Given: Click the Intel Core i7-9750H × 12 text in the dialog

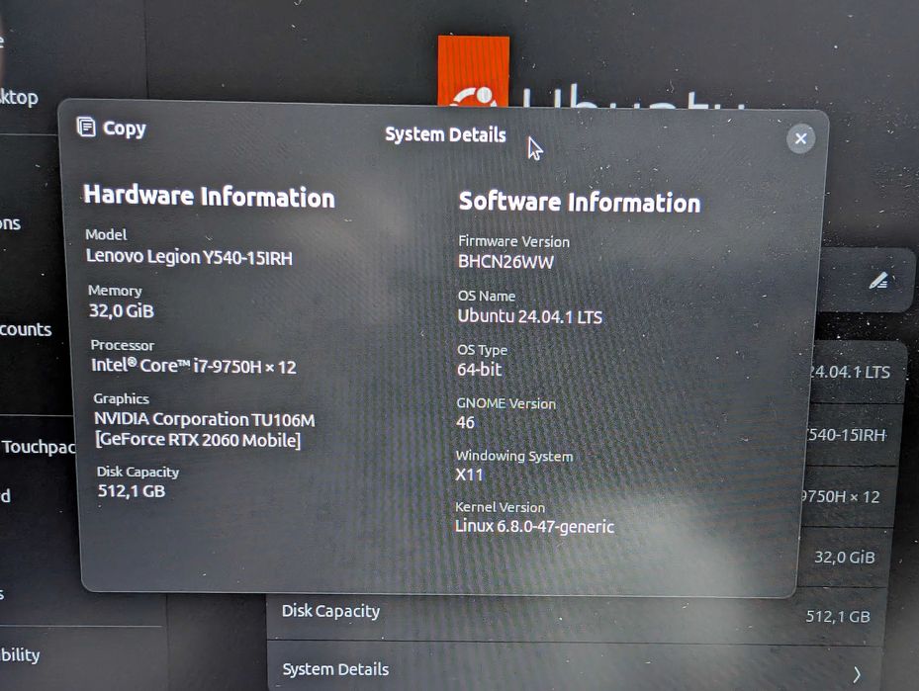Looking at the screenshot, I should 194,366.
